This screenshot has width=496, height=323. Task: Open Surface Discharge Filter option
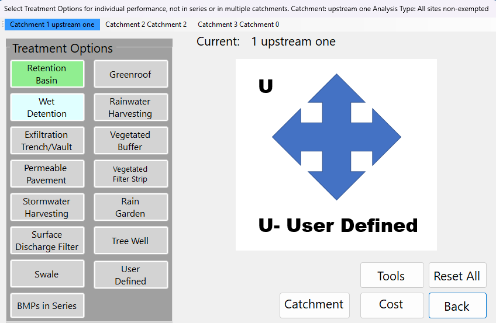pyautogui.click(x=47, y=241)
